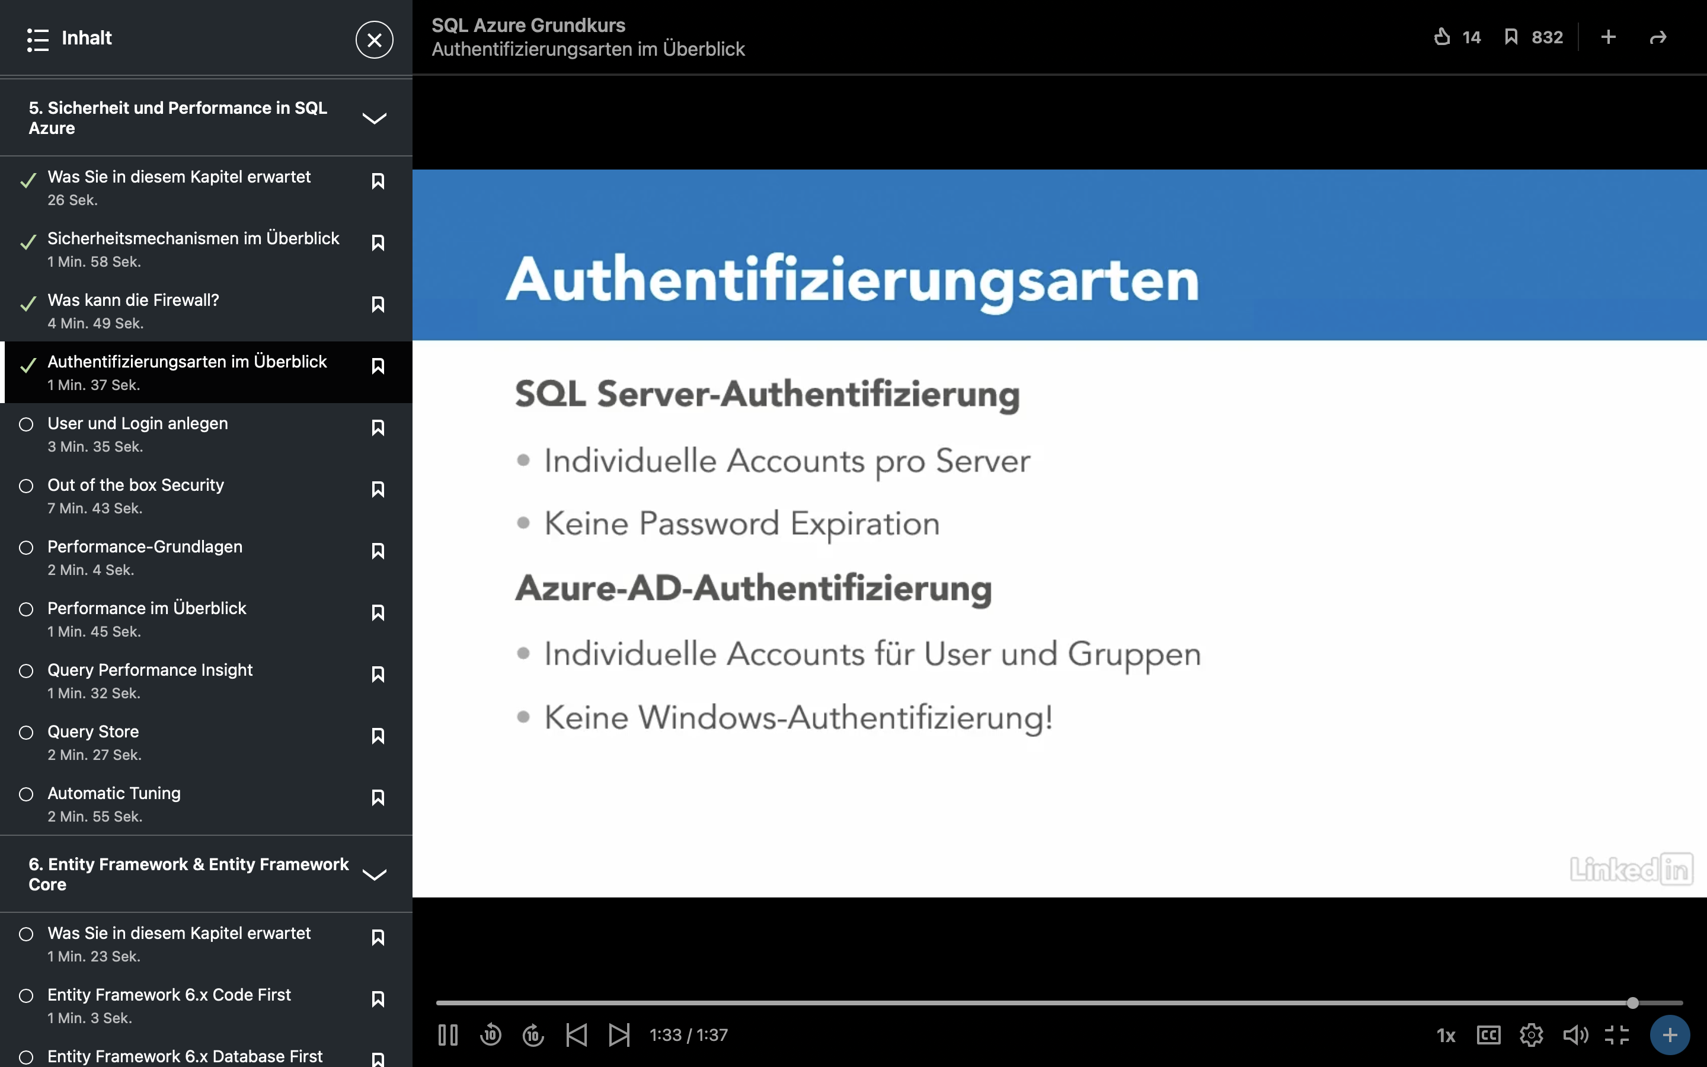Bookmark 'Was Sie in diesem Kapitel erwartet' 26 Sek.
Image resolution: width=1707 pixels, height=1067 pixels.
[378, 181]
